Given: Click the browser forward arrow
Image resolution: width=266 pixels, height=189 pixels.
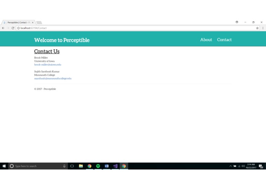Looking at the screenshot, I should click(x=8, y=28).
